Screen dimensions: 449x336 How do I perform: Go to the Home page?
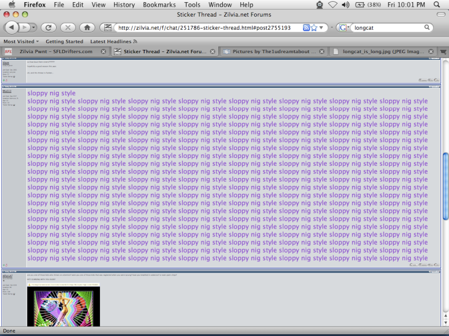pos(86,27)
